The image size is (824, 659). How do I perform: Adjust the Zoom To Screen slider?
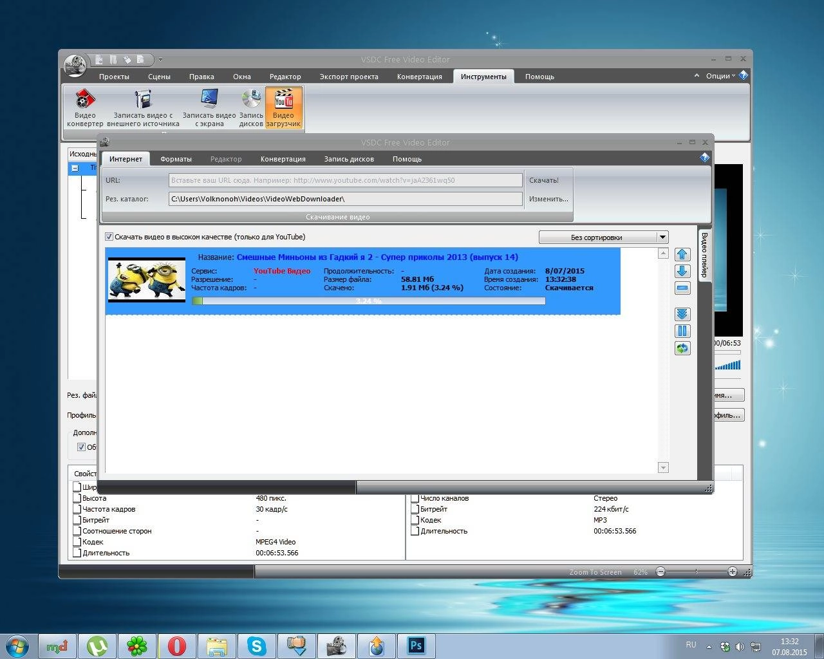pos(696,571)
